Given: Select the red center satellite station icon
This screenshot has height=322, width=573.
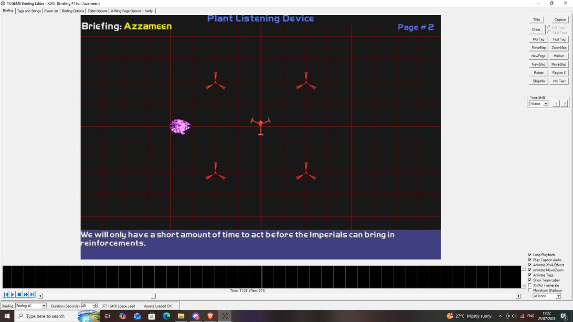Looking at the screenshot, I should 260,125.
